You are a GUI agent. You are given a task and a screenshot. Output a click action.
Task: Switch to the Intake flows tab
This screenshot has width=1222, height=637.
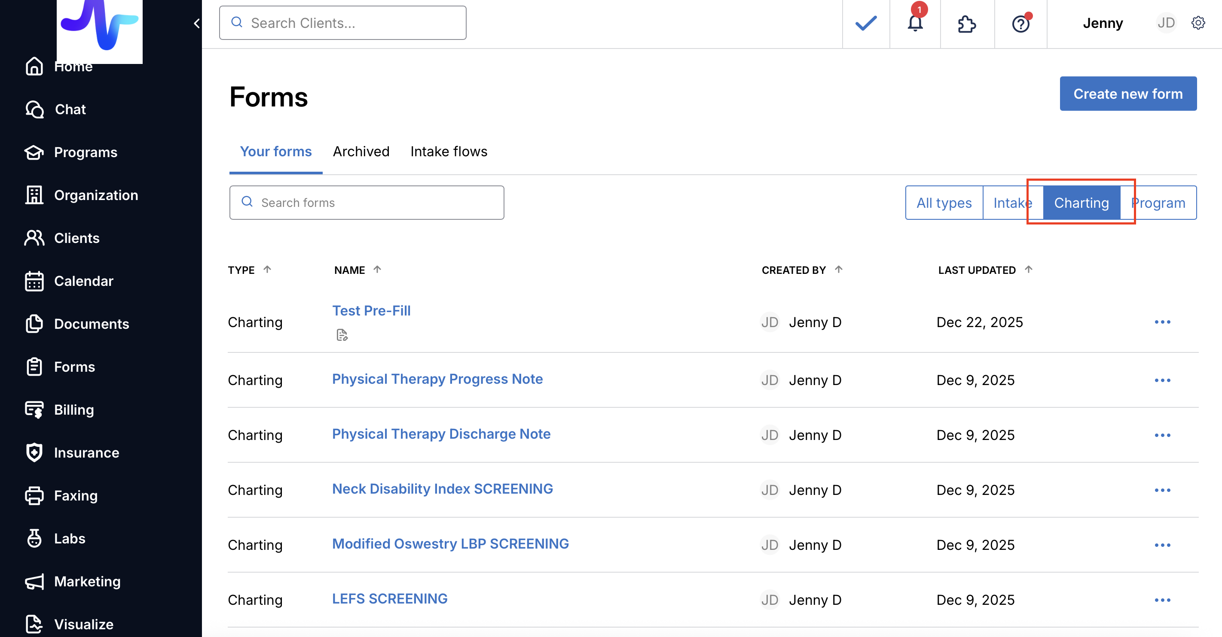448,152
